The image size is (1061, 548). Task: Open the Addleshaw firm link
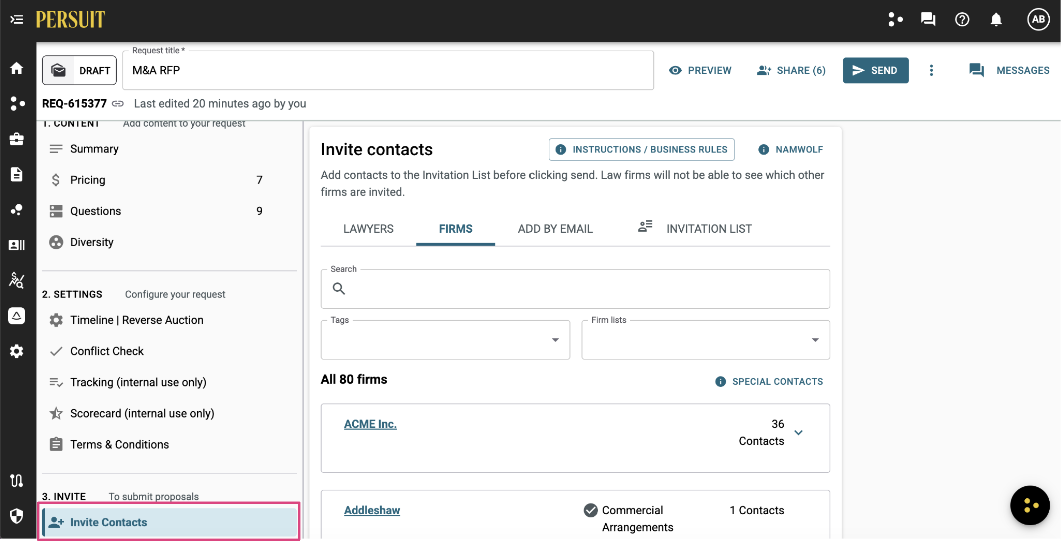tap(372, 510)
